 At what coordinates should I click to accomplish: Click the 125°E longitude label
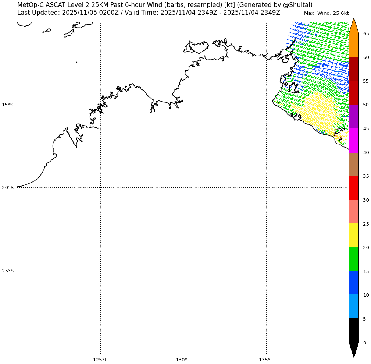click(100, 360)
